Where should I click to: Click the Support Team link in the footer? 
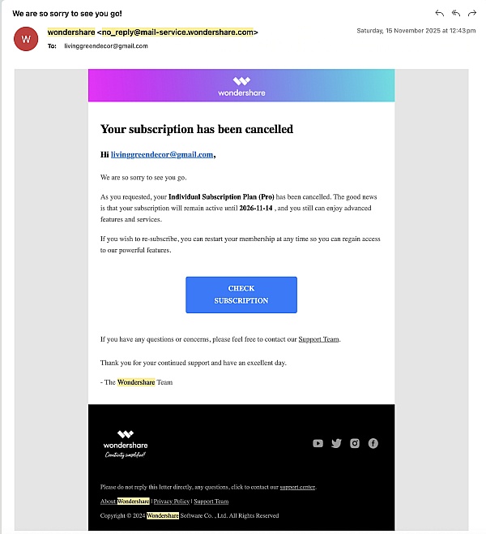pos(211,502)
